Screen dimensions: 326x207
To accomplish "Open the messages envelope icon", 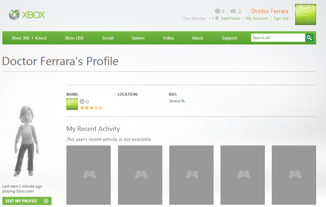I will (x=233, y=11).
